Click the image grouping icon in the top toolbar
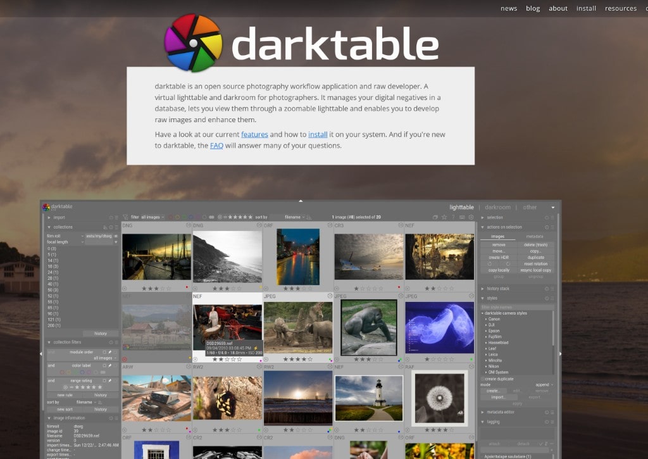 435,217
